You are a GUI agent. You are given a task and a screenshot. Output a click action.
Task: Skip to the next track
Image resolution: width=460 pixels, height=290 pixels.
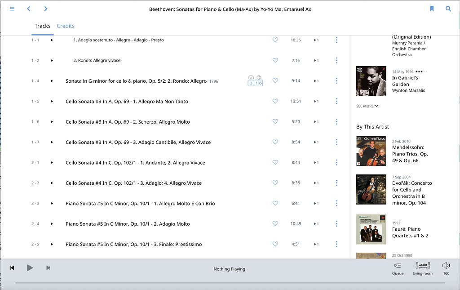pos(48,268)
